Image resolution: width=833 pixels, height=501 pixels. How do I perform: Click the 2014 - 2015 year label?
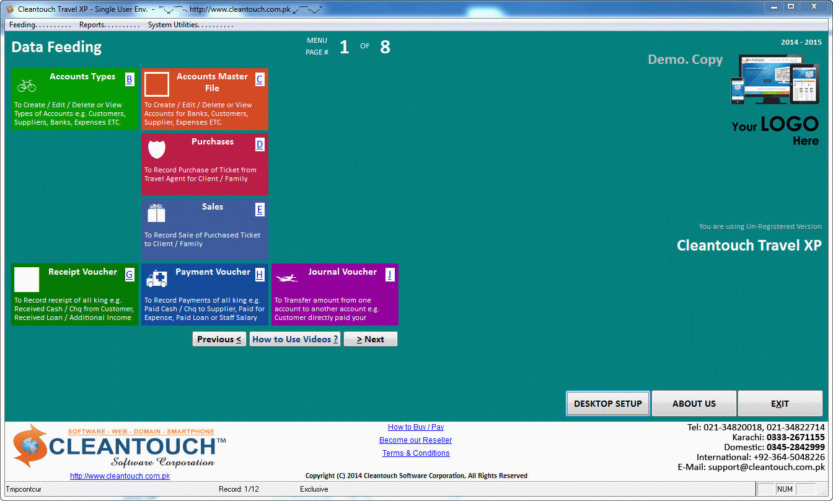[x=801, y=43]
